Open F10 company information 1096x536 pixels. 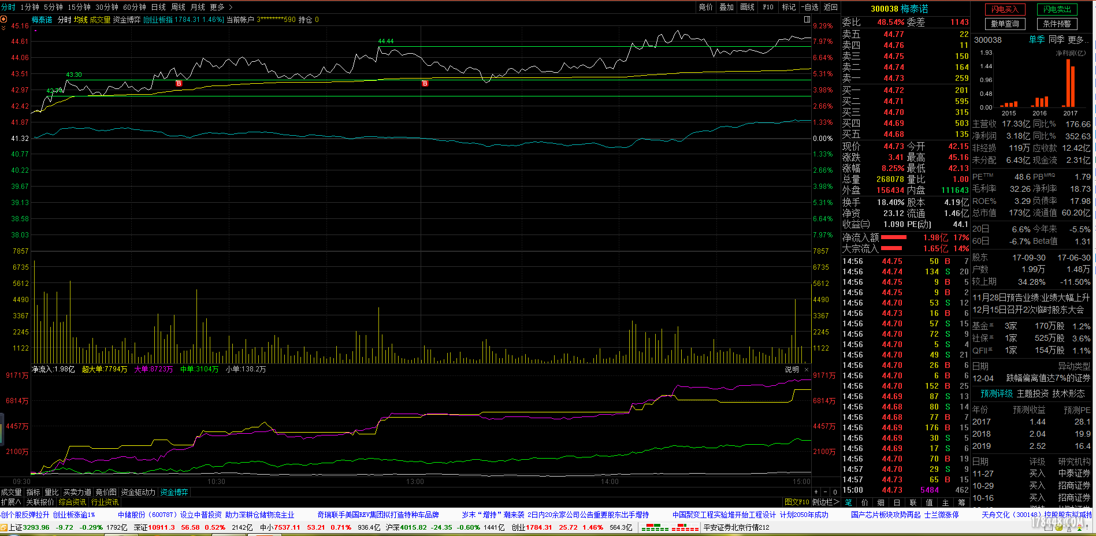click(768, 7)
